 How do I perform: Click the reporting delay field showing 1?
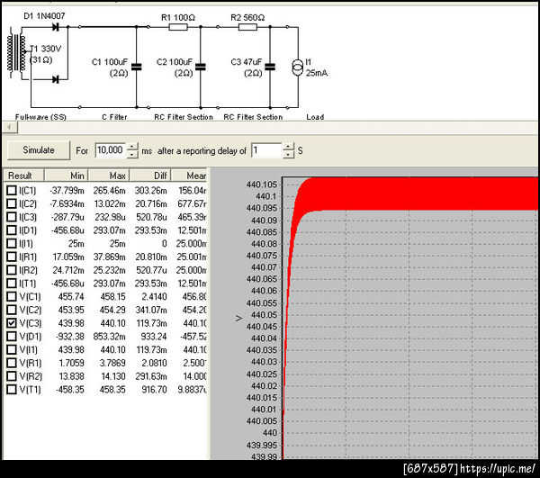tap(266, 150)
